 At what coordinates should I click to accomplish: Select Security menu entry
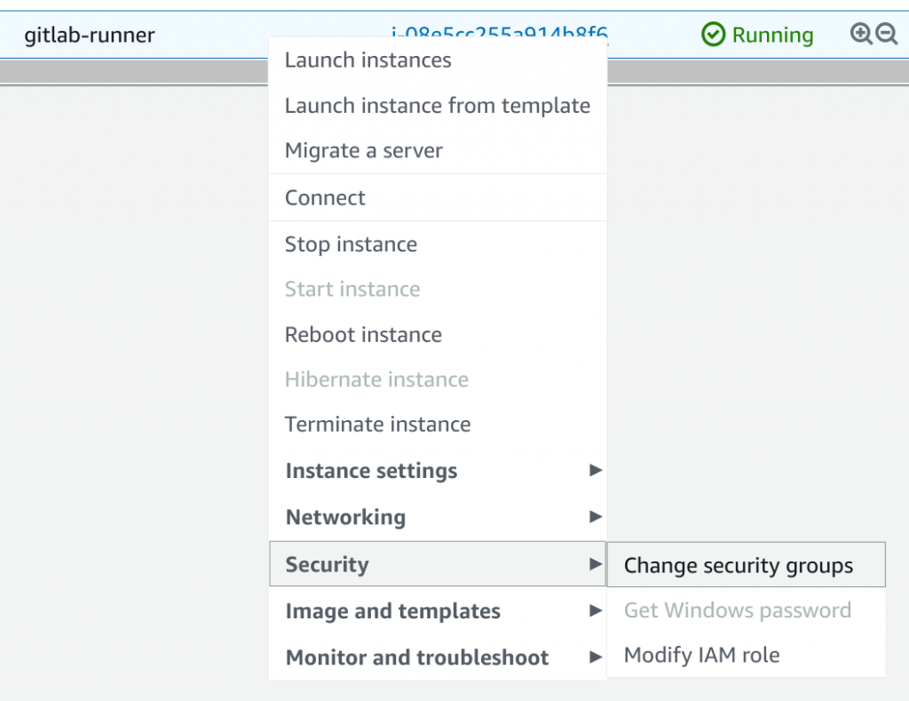click(x=438, y=564)
